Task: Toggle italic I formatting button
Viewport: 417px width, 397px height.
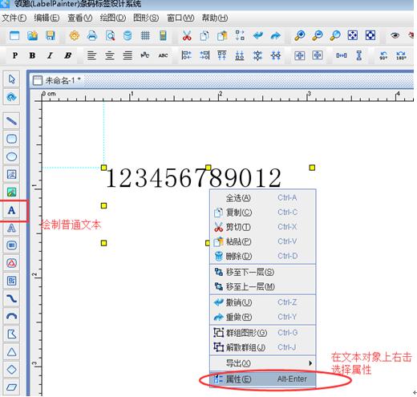Action: [x=50, y=55]
